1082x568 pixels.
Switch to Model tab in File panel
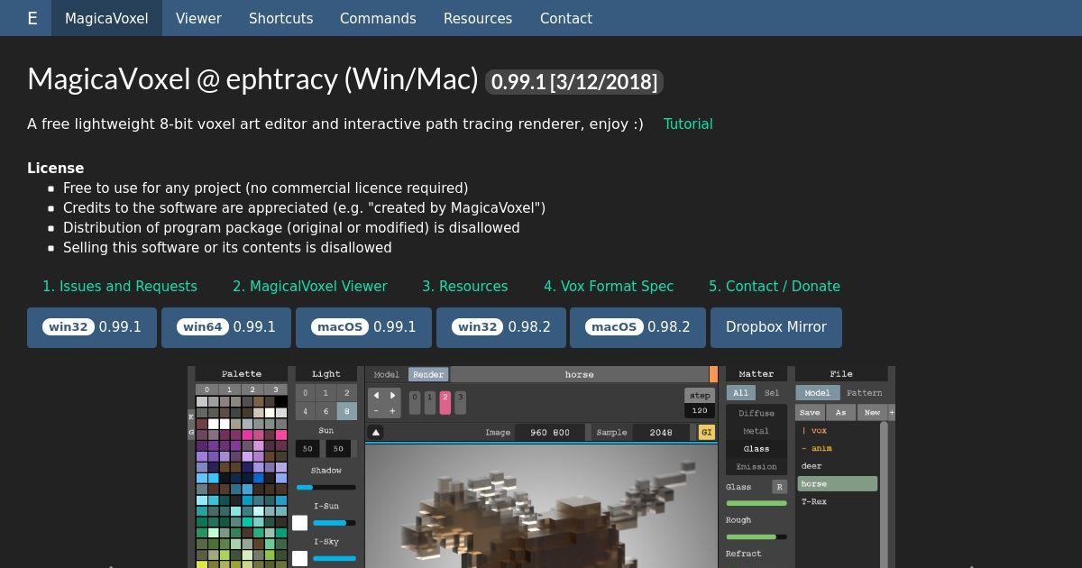pyautogui.click(x=818, y=393)
